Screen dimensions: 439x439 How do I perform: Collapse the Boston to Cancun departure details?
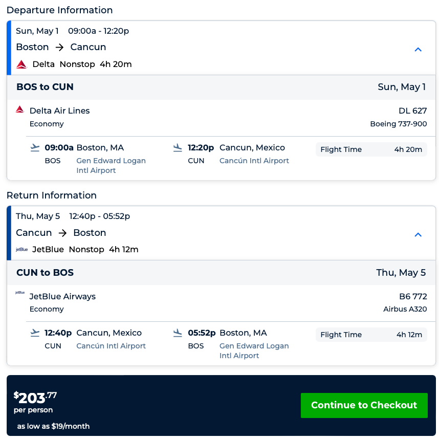(x=418, y=50)
